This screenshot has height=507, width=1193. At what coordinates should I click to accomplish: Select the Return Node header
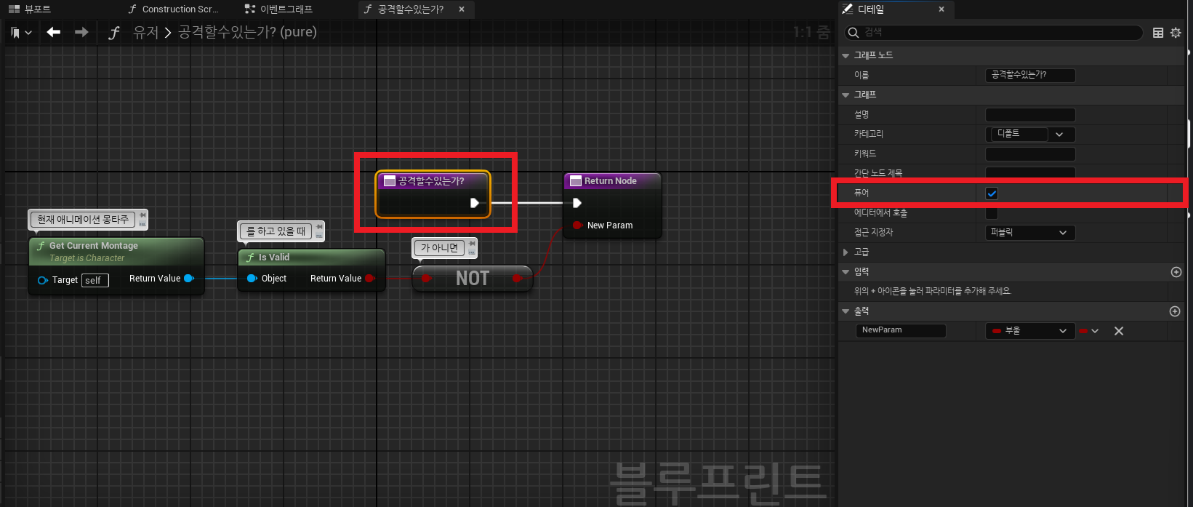(x=612, y=181)
